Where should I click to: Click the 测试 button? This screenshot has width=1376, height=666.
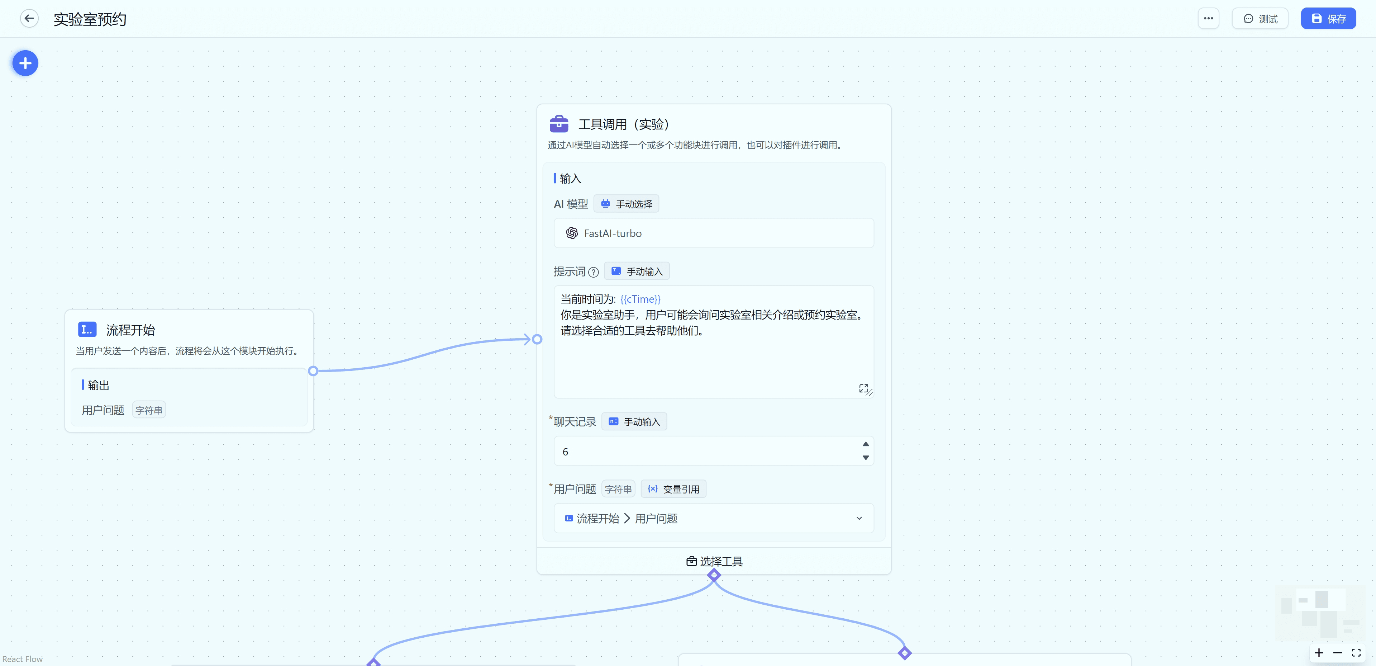[1260, 19]
